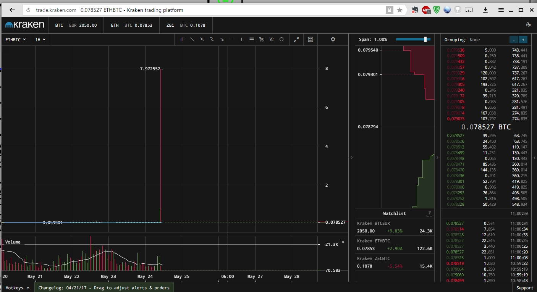Select the crosshair cursor tool
Image resolution: width=537 pixels, height=292 pixels.
pos(182,39)
